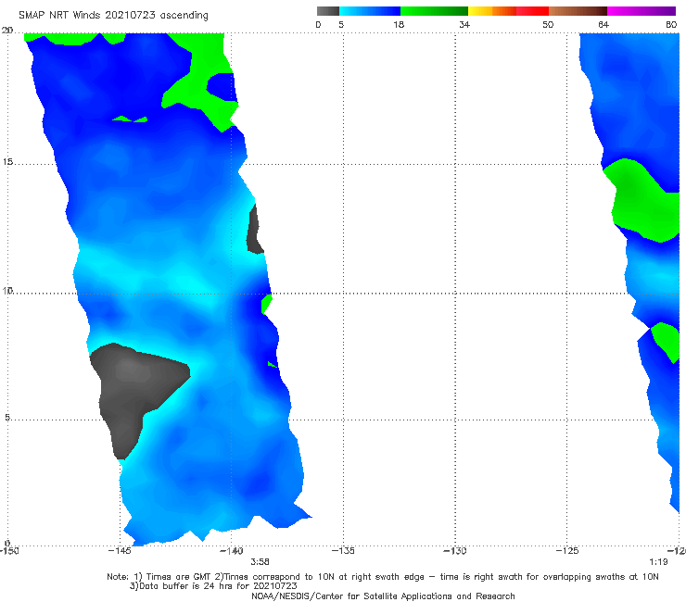Click the 'Data buffer is 24 hrs' note line
The width and height of the screenshot is (686, 602).
click(213, 586)
